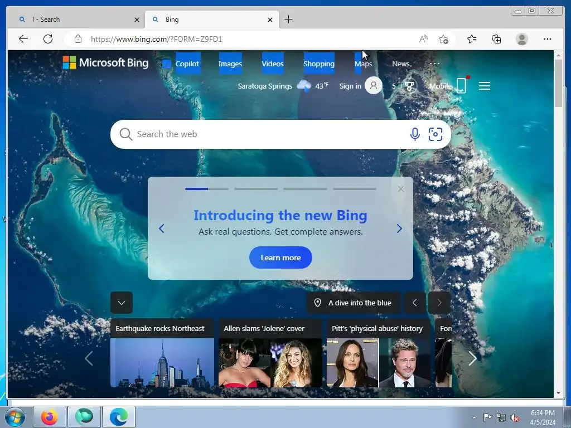Start voice search with microphone icon
571x428 pixels.
pyautogui.click(x=415, y=134)
